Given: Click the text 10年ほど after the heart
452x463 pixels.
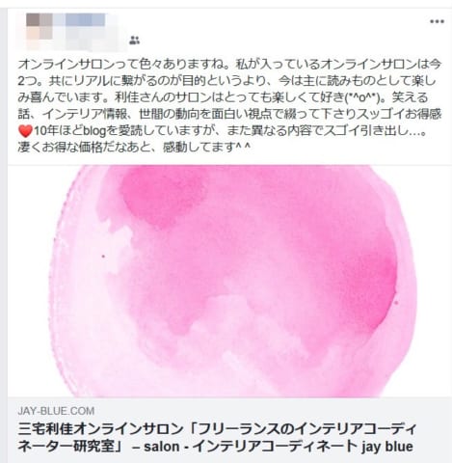Looking at the screenshot, I should pyautogui.click(x=59, y=131).
